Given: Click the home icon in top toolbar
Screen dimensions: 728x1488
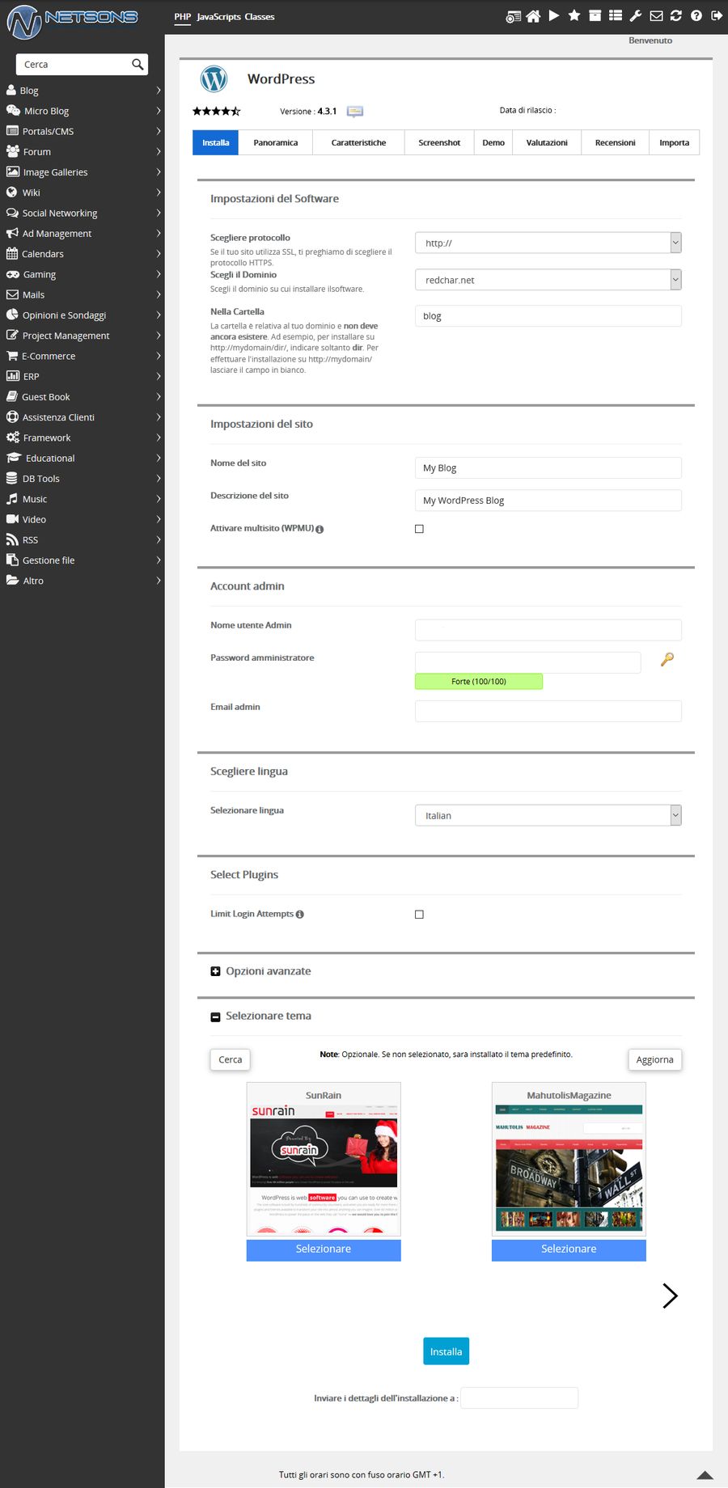Looking at the screenshot, I should pyautogui.click(x=533, y=16).
